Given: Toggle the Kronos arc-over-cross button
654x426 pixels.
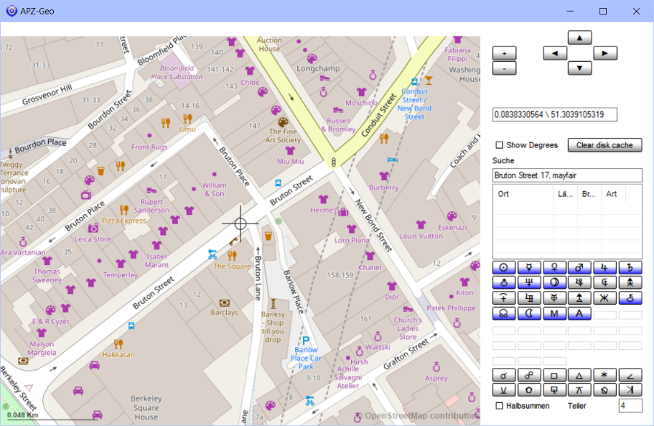Looking at the screenshot, I should [x=504, y=298].
